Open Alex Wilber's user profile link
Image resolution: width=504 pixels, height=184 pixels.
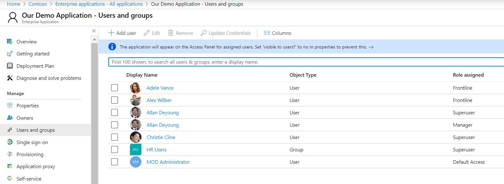click(x=159, y=100)
